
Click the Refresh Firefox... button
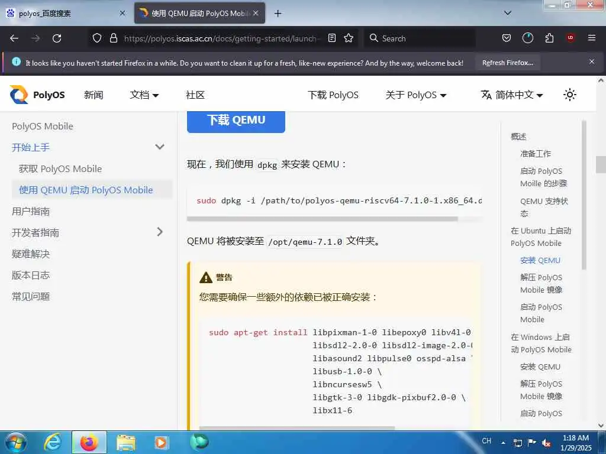(x=508, y=63)
